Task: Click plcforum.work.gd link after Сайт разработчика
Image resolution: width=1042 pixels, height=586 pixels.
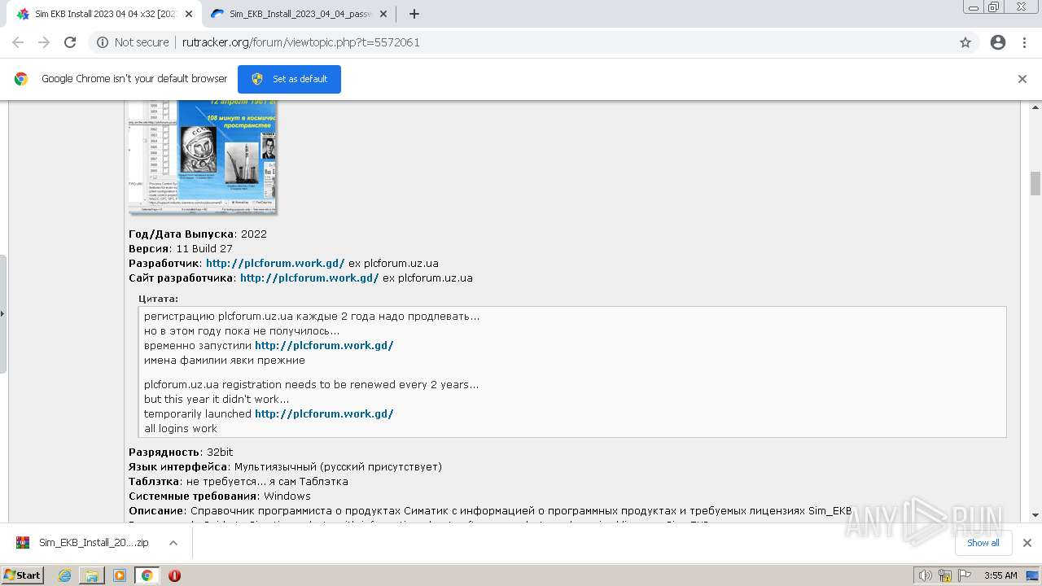Action: [309, 278]
